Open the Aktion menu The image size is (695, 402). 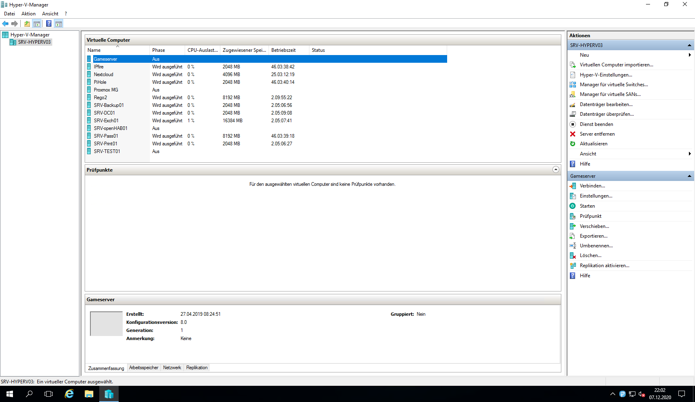click(28, 14)
